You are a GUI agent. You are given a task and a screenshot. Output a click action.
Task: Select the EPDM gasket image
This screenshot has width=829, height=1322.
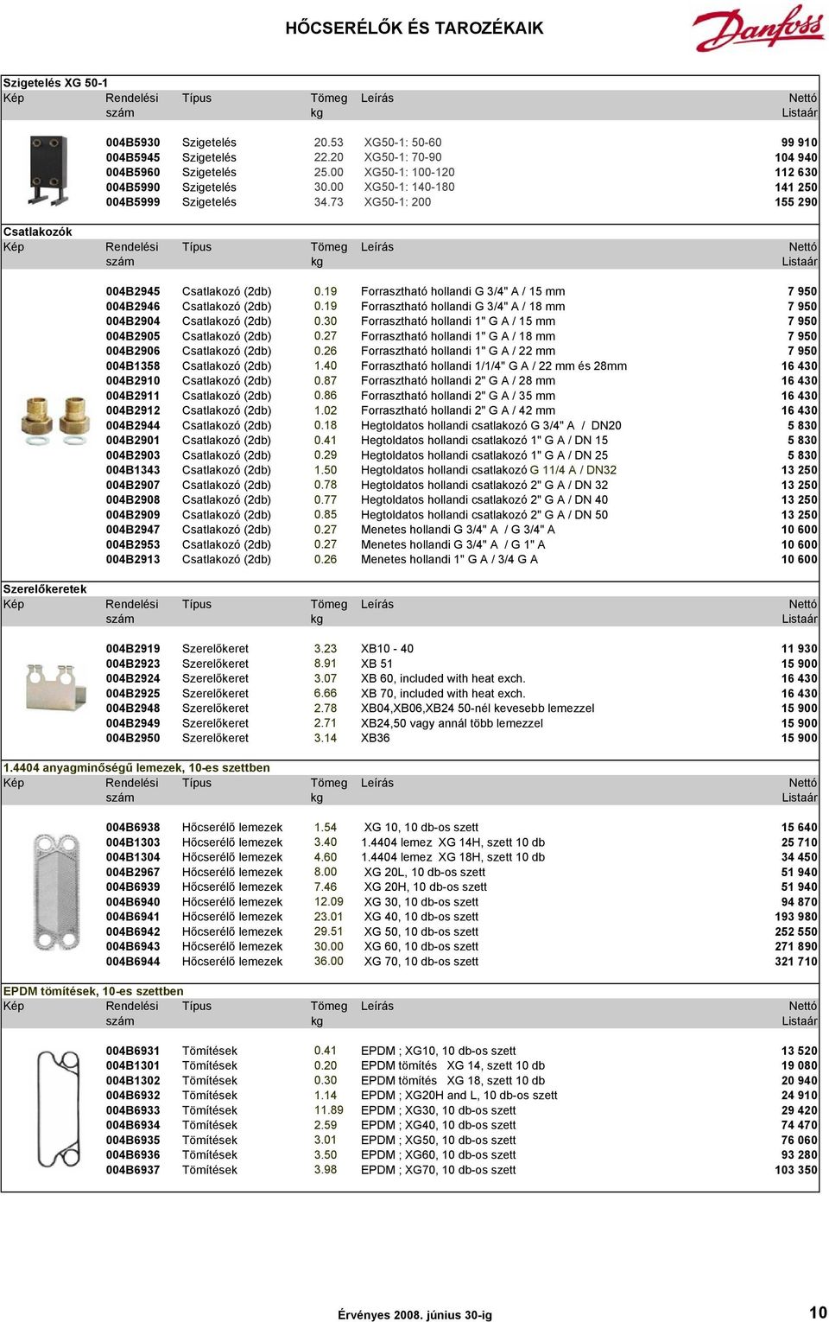59,1109
